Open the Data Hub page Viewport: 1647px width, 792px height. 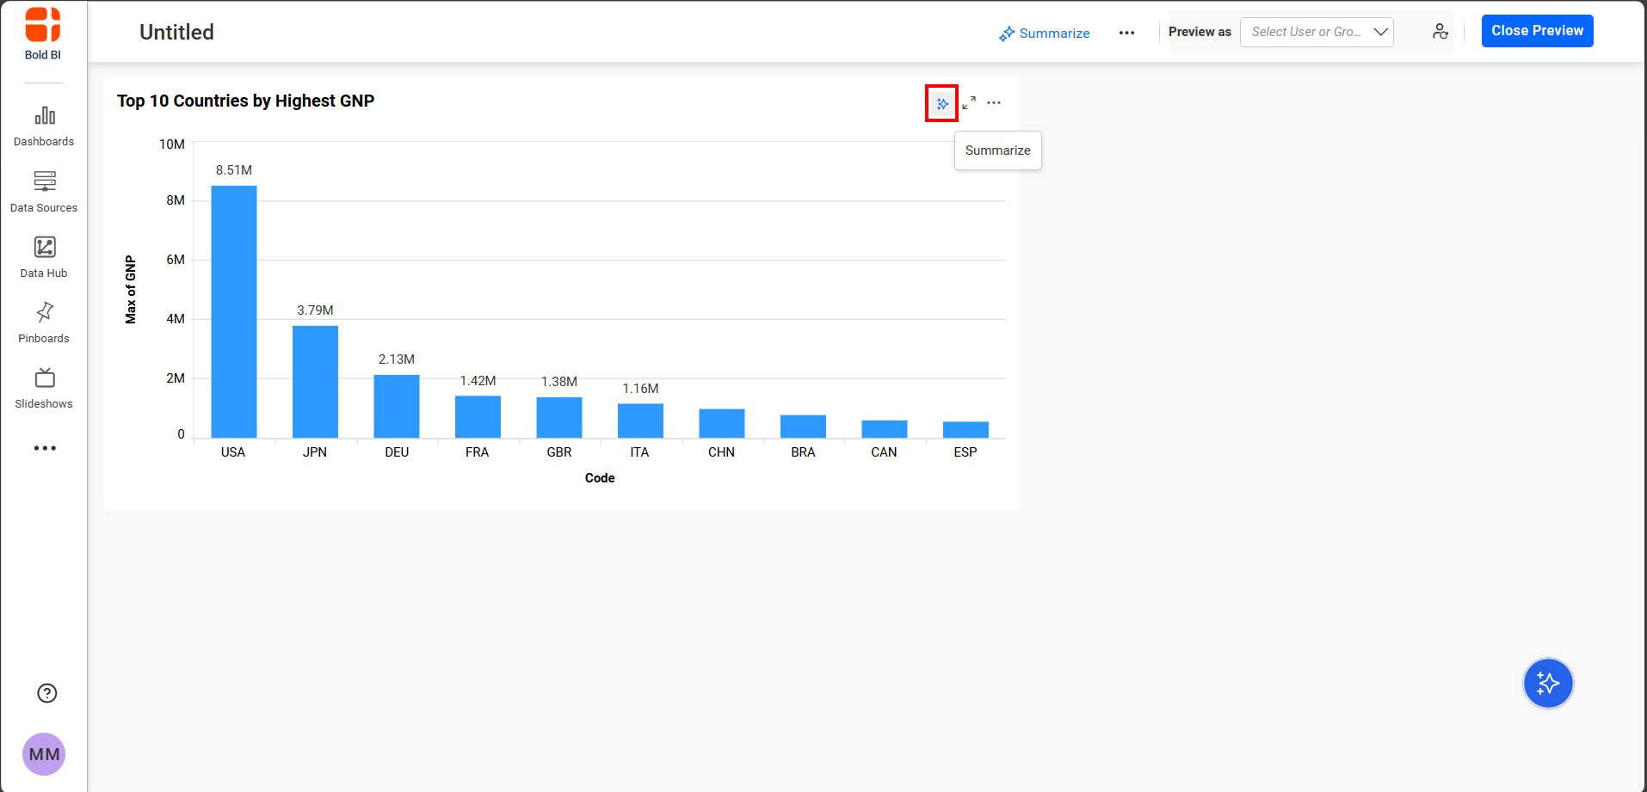pyautogui.click(x=44, y=257)
